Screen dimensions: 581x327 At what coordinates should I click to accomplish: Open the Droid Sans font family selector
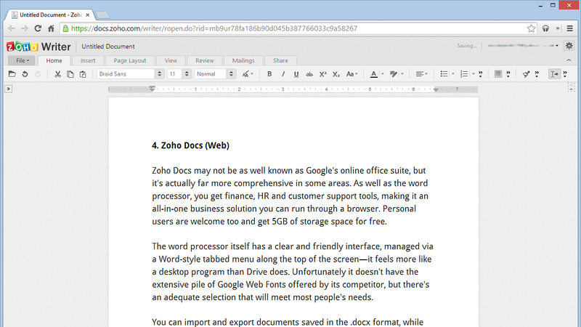[x=130, y=74]
